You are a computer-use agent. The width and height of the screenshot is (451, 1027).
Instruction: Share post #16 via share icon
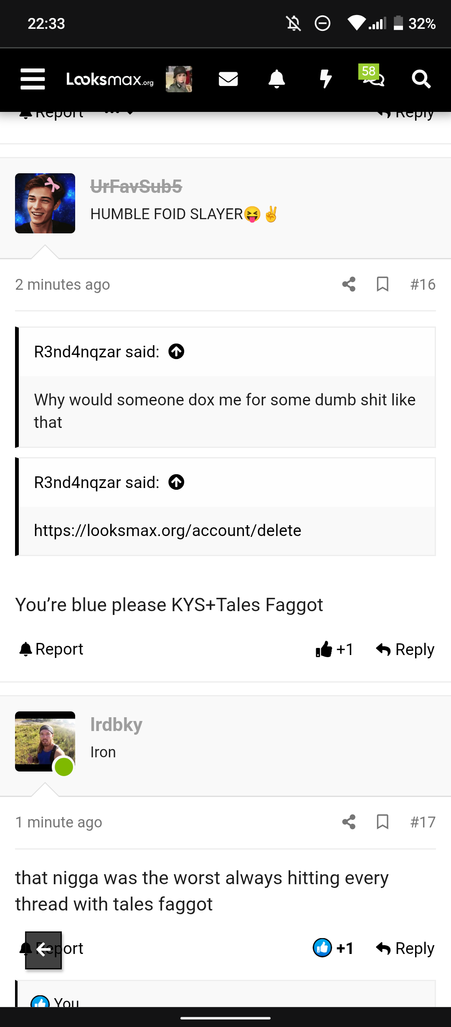349,284
